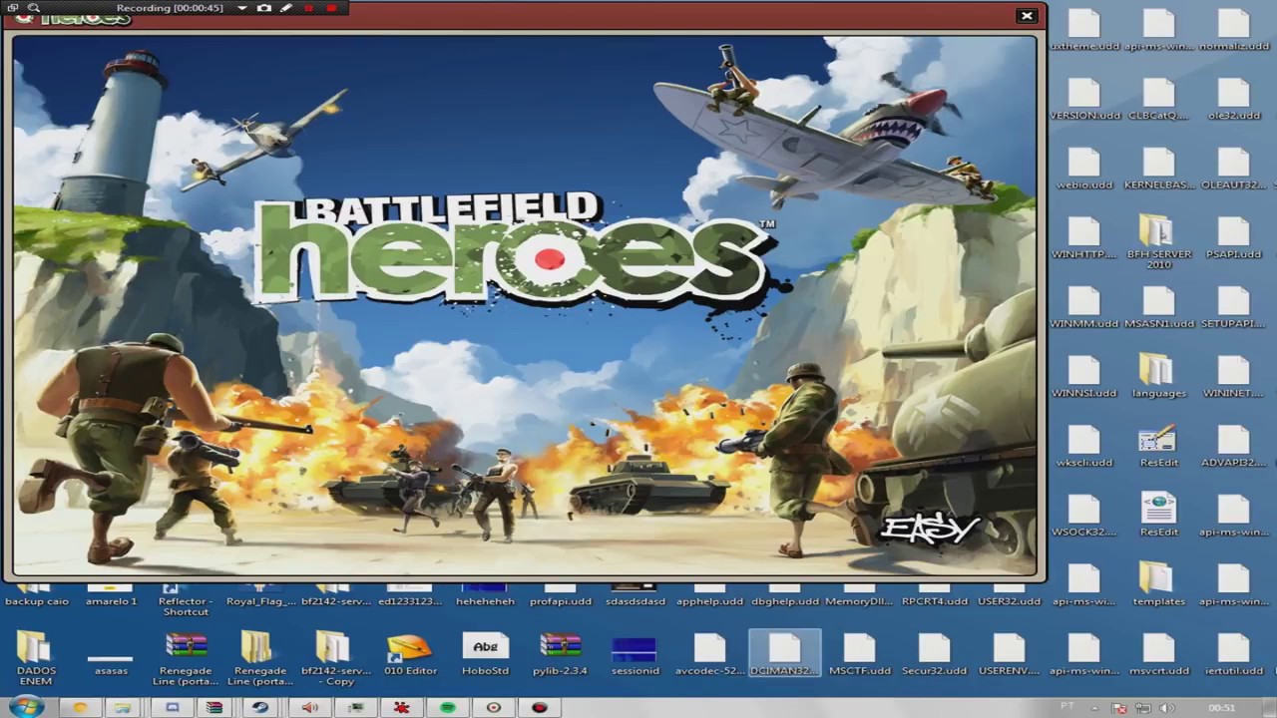Select the iertutil.udd file
This screenshot has height=718, width=1277.
1233,655
